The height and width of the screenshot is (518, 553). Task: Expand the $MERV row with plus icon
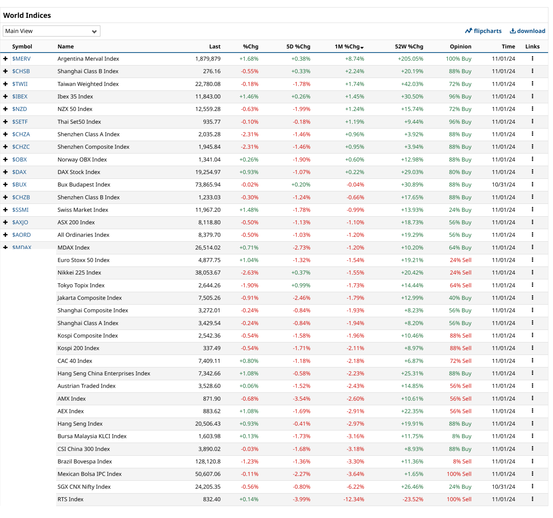tap(5, 59)
